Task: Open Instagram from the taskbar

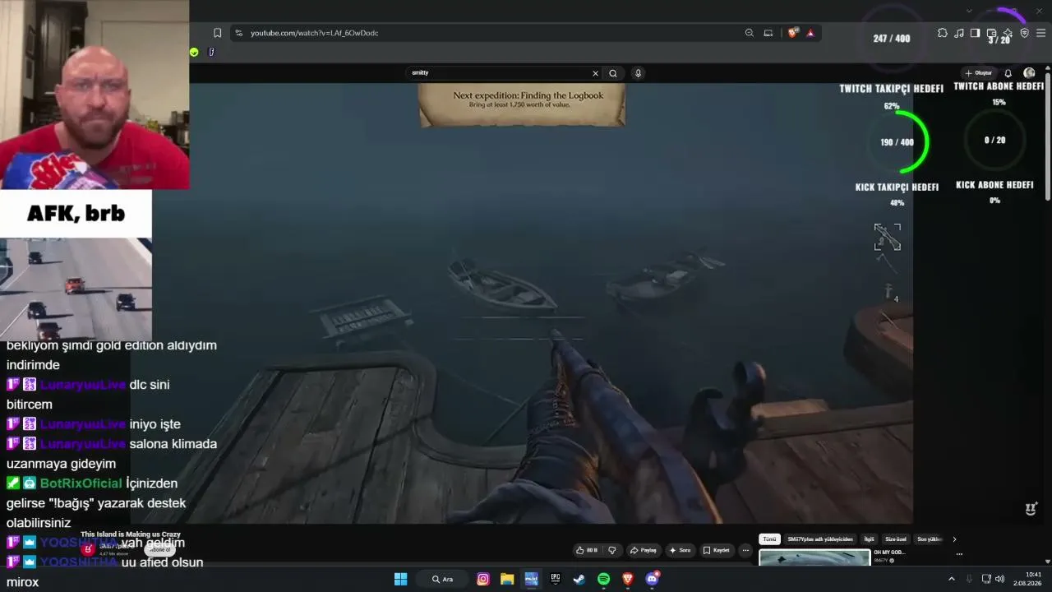Action: tap(483, 579)
